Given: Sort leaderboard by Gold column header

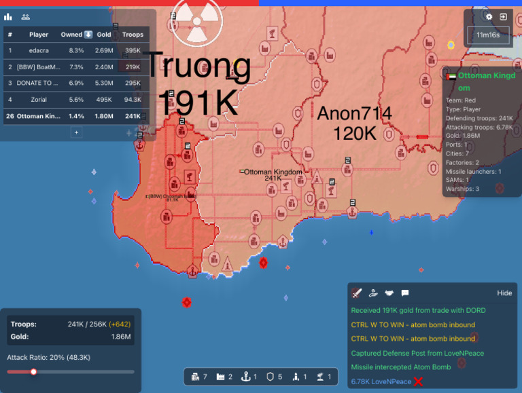Looking at the screenshot, I should [x=104, y=35].
